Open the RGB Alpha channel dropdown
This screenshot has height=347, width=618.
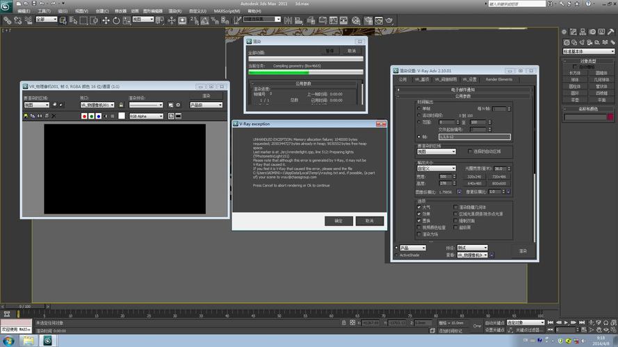click(x=146, y=117)
